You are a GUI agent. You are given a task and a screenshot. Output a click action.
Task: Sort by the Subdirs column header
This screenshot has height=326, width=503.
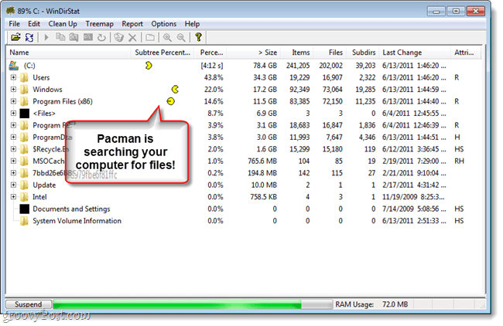(x=362, y=53)
